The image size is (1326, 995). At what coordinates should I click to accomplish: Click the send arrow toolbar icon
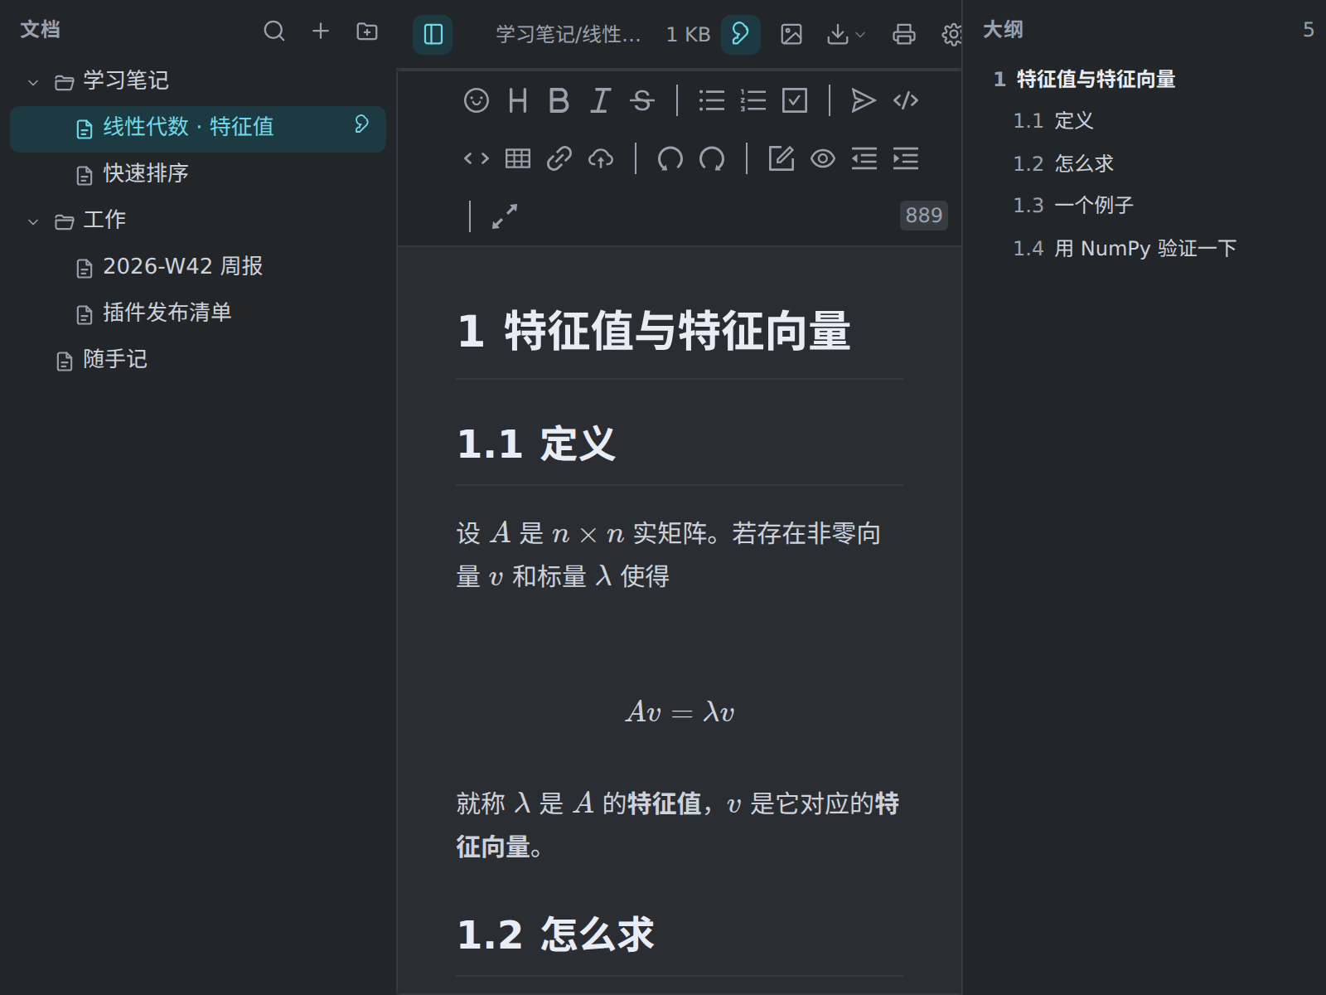tap(864, 100)
